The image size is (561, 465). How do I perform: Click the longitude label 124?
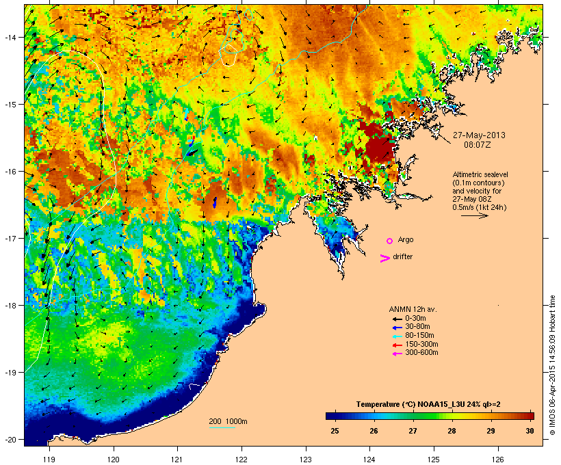coord(369,460)
